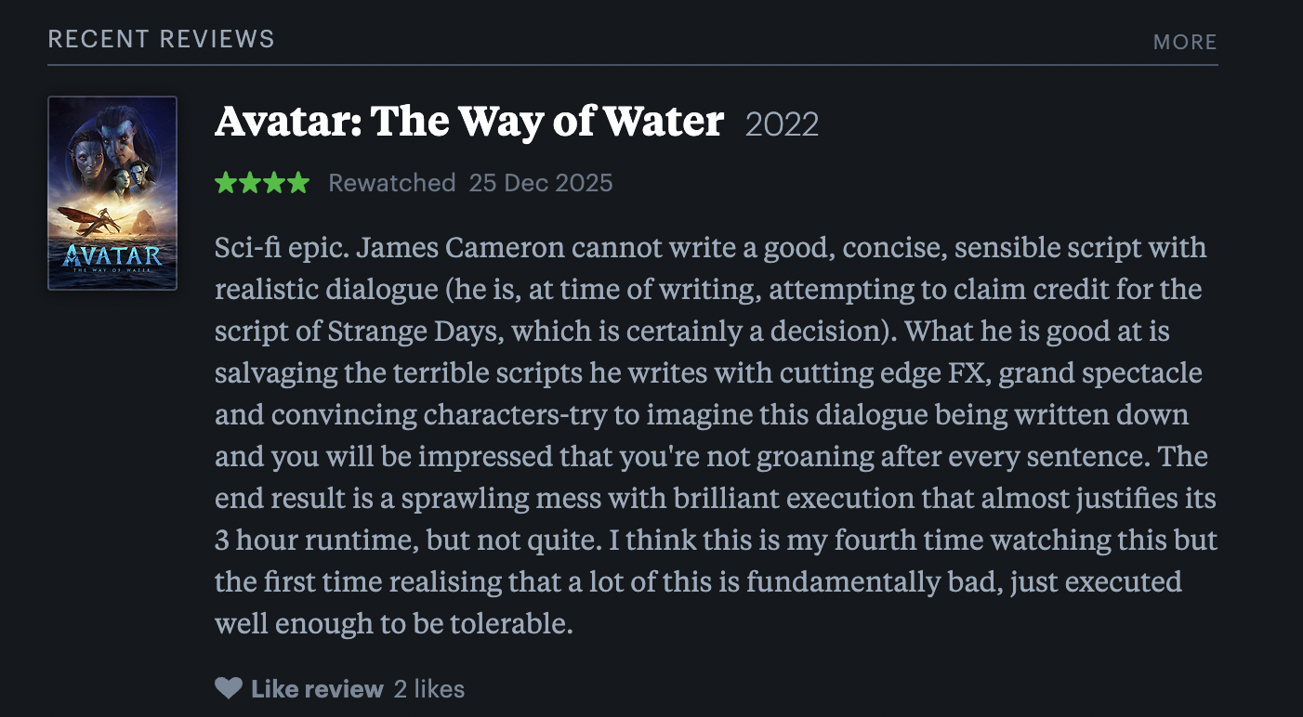Viewport: 1303px width, 717px height.
Task: Click the second green rating star
Action: pyautogui.click(x=250, y=183)
